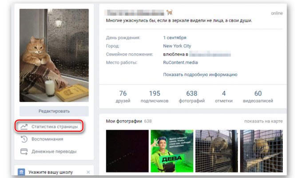298x178 pixels.
Task: Open Денежные переводы menu entry
Action: 54,152
